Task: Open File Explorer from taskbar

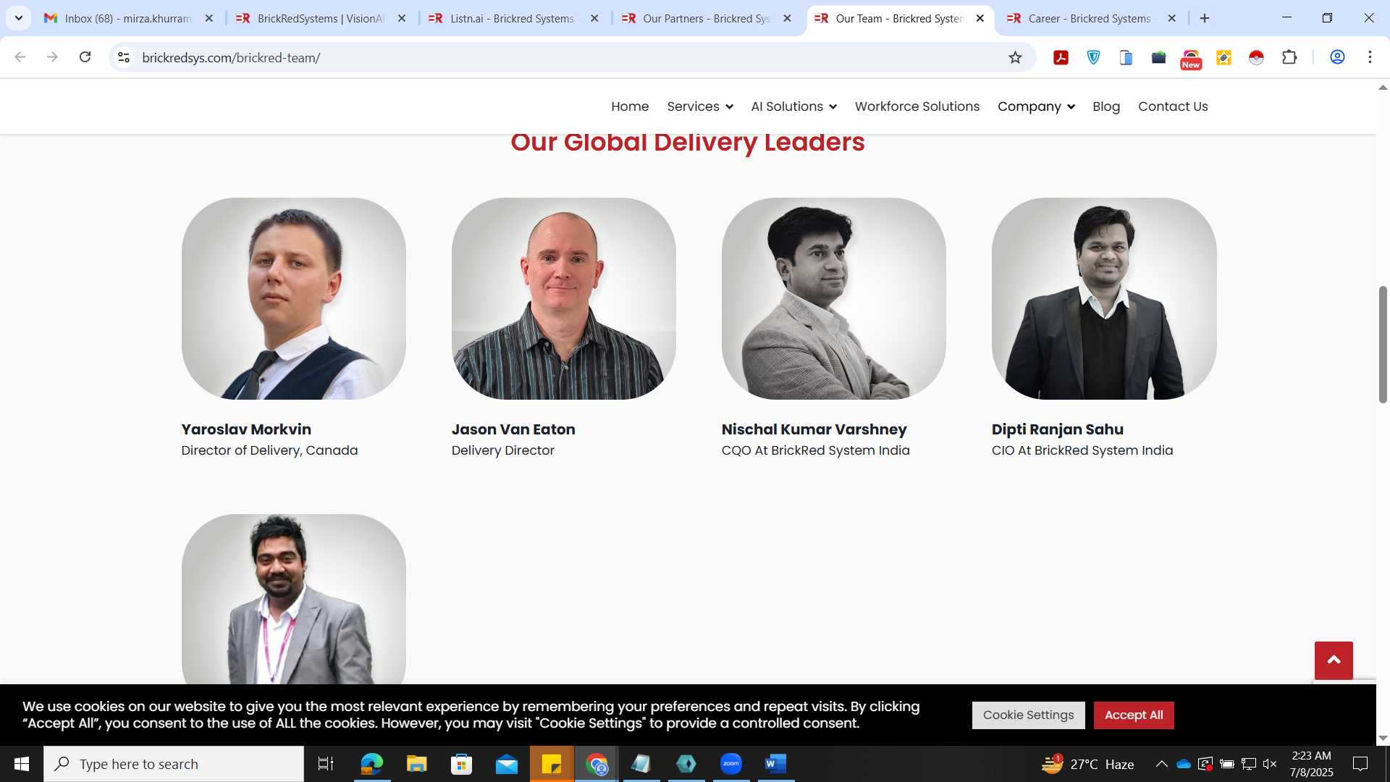Action: (x=416, y=764)
